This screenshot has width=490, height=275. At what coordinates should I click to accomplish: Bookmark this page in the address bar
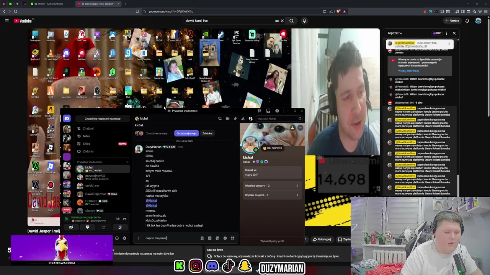(137, 11)
